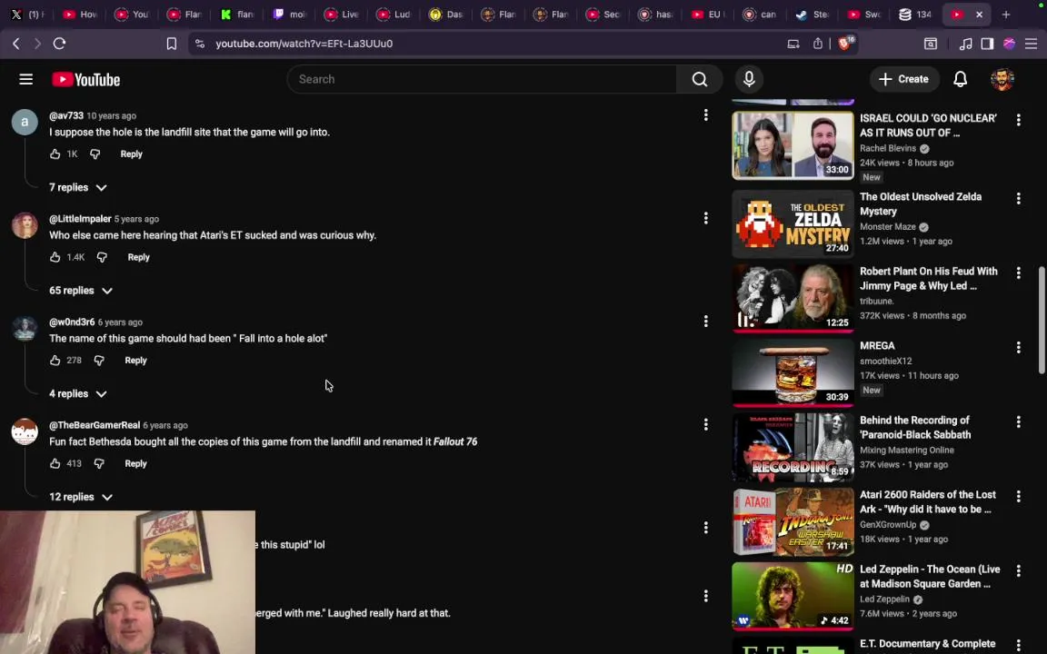Image resolution: width=1047 pixels, height=654 pixels.
Task: Like the @TheBearGamerReal comment
Action: click(55, 464)
